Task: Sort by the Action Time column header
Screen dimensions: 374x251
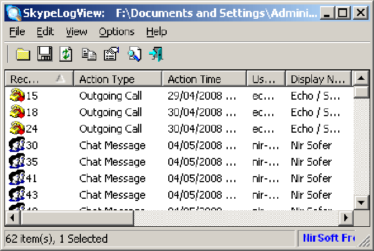Action: click(205, 79)
